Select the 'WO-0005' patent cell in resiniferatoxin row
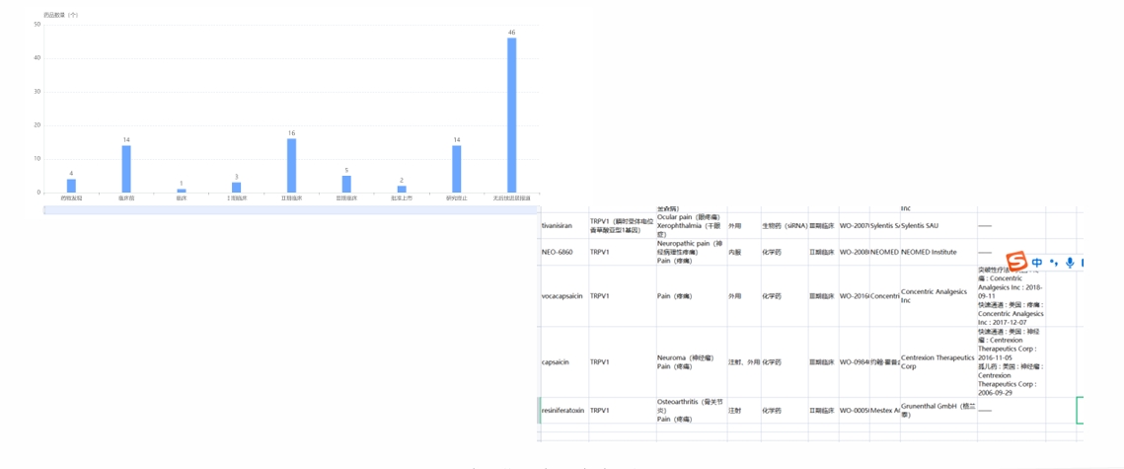This screenshot has width=1124, height=469. tap(854, 410)
